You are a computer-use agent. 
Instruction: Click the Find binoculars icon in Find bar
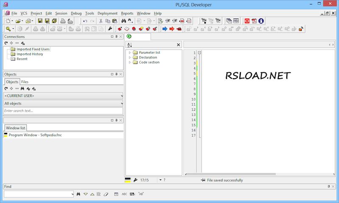tap(78, 194)
